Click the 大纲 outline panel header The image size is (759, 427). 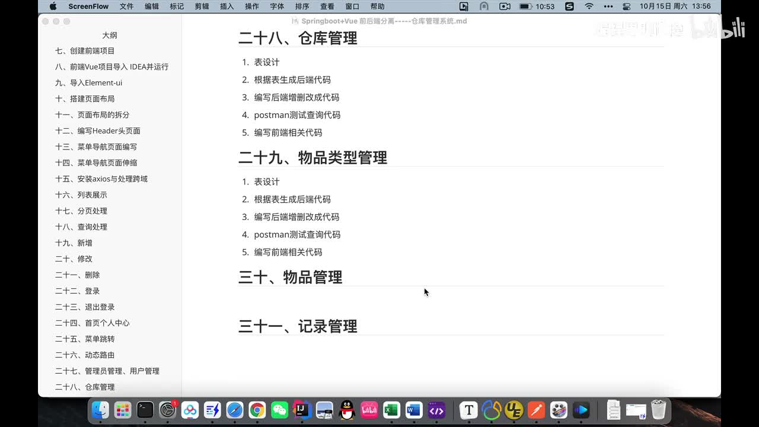click(110, 36)
